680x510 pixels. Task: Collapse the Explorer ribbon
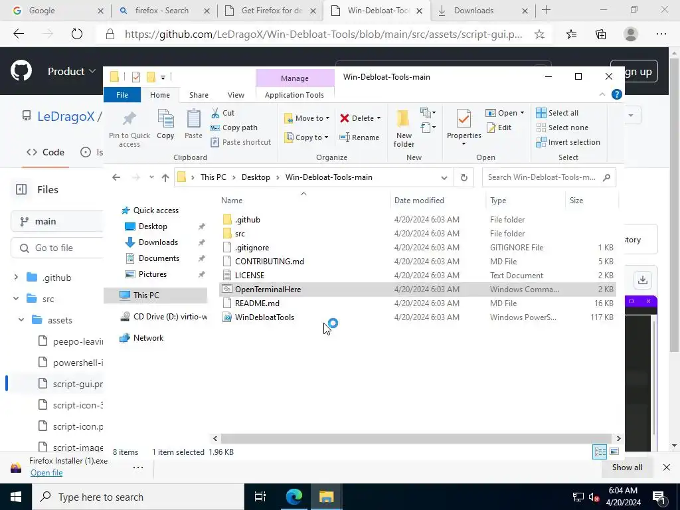click(602, 94)
